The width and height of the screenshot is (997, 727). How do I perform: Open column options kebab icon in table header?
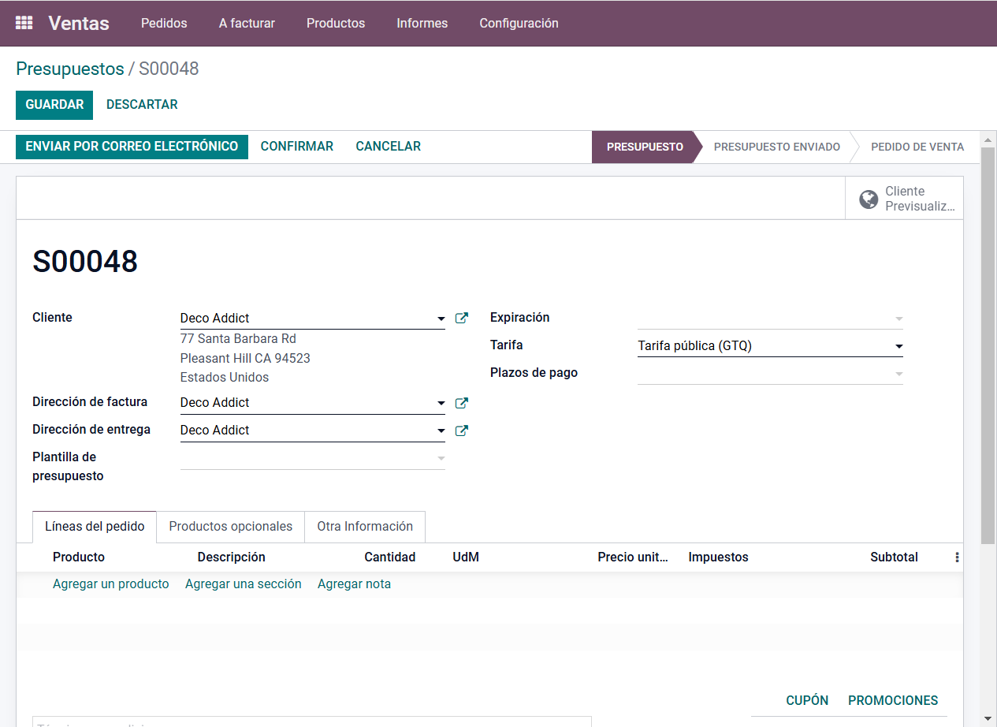point(957,557)
